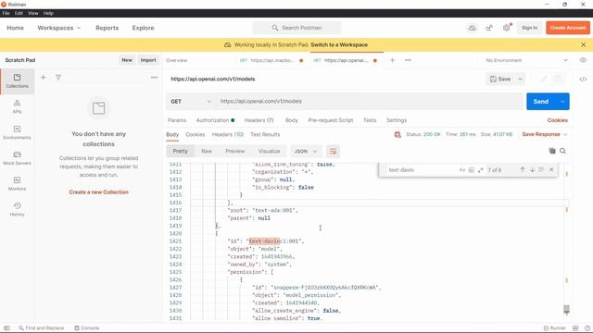Open the JSON format dropdown
Viewport: 593px width, 333px height.
306,151
